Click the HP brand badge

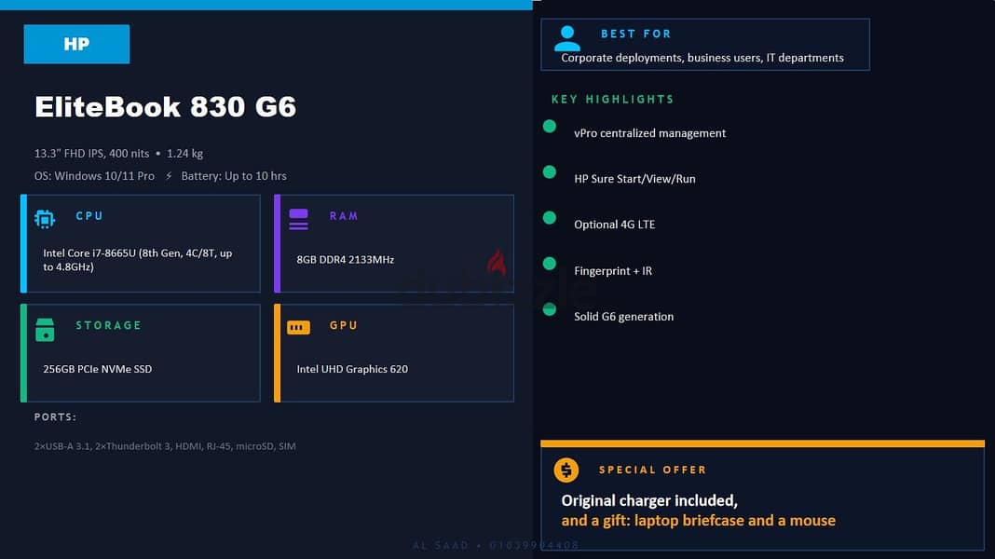coord(76,44)
